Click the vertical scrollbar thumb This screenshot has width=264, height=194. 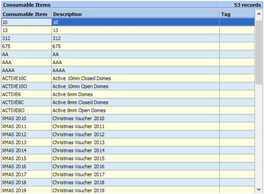[259, 53]
